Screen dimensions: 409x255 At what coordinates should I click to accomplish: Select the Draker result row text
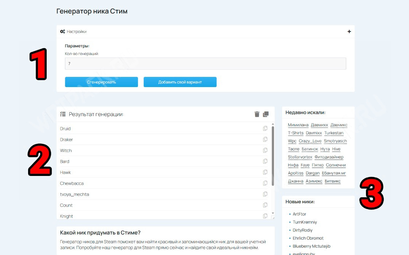coord(66,140)
